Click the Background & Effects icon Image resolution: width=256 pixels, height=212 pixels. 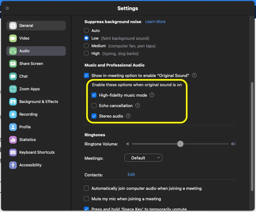pyautogui.click(x=13, y=102)
